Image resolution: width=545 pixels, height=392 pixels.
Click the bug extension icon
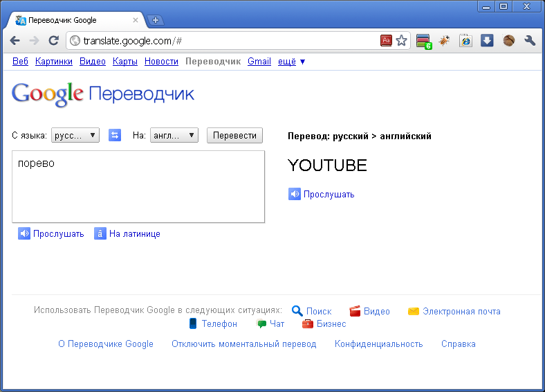(x=444, y=41)
